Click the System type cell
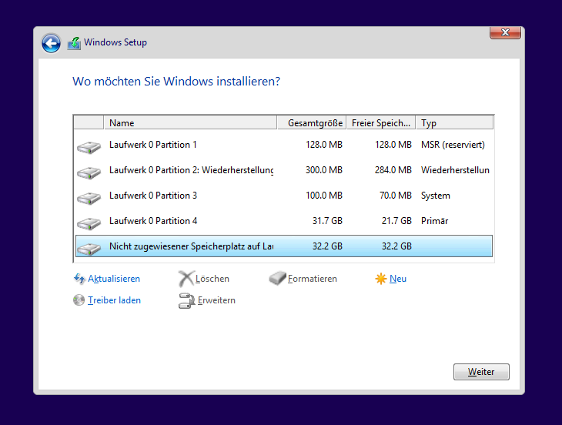 click(436, 196)
